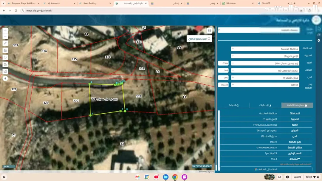Expand the governorate dropdown
The width and height of the screenshot is (322, 181).
click(265, 49)
